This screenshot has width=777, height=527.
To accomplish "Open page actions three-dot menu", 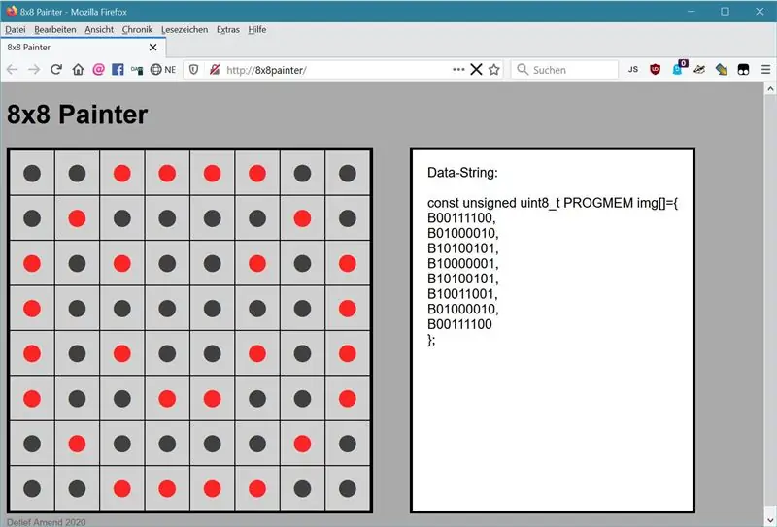I will point(458,69).
